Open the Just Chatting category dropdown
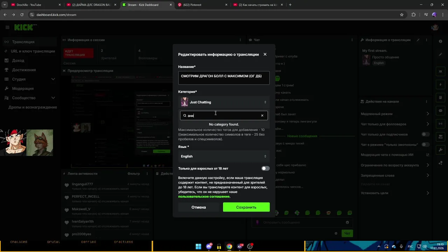The width and height of the screenshot is (448, 252). click(x=224, y=102)
